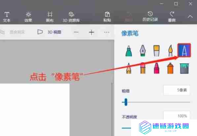This screenshot has height=136, width=197.
Task: Select the Eraser tool
Action: pos(143,68)
